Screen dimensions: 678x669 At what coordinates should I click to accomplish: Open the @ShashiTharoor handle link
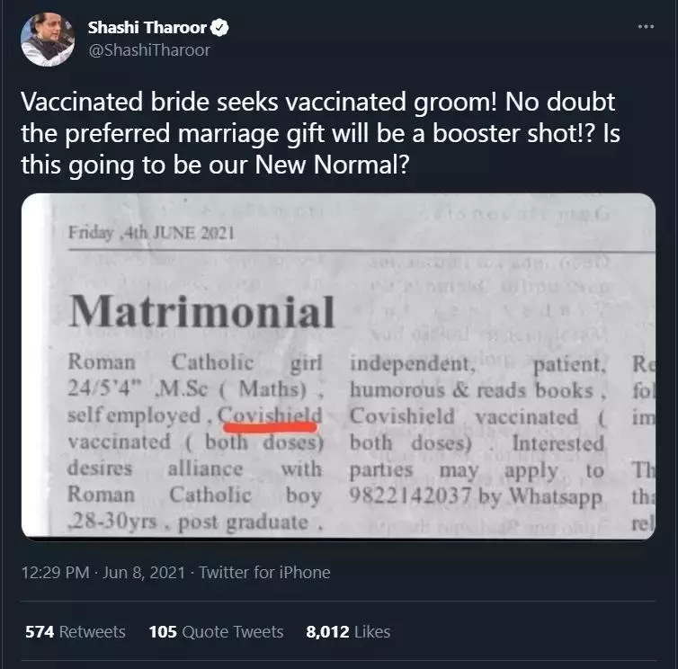click(149, 50)
